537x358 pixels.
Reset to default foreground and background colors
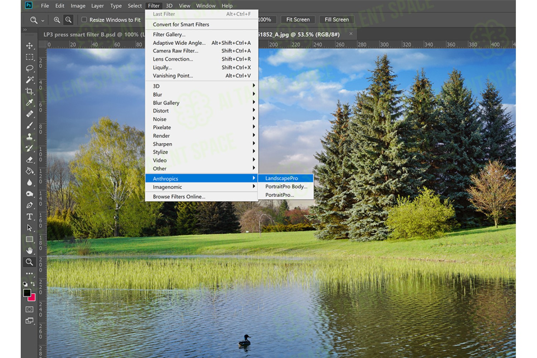point(25,284)
